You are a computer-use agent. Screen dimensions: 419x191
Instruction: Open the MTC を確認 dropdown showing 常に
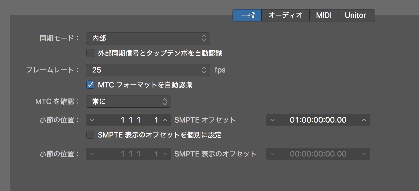[128, 101]
